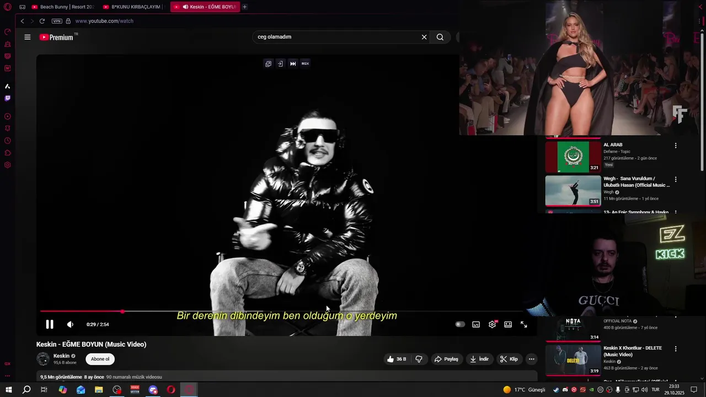
Task: Open the Keskin channel name link
Action: (x=61, y=356)
